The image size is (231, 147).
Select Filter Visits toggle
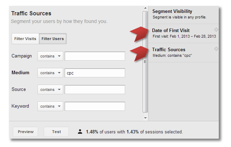25,39
